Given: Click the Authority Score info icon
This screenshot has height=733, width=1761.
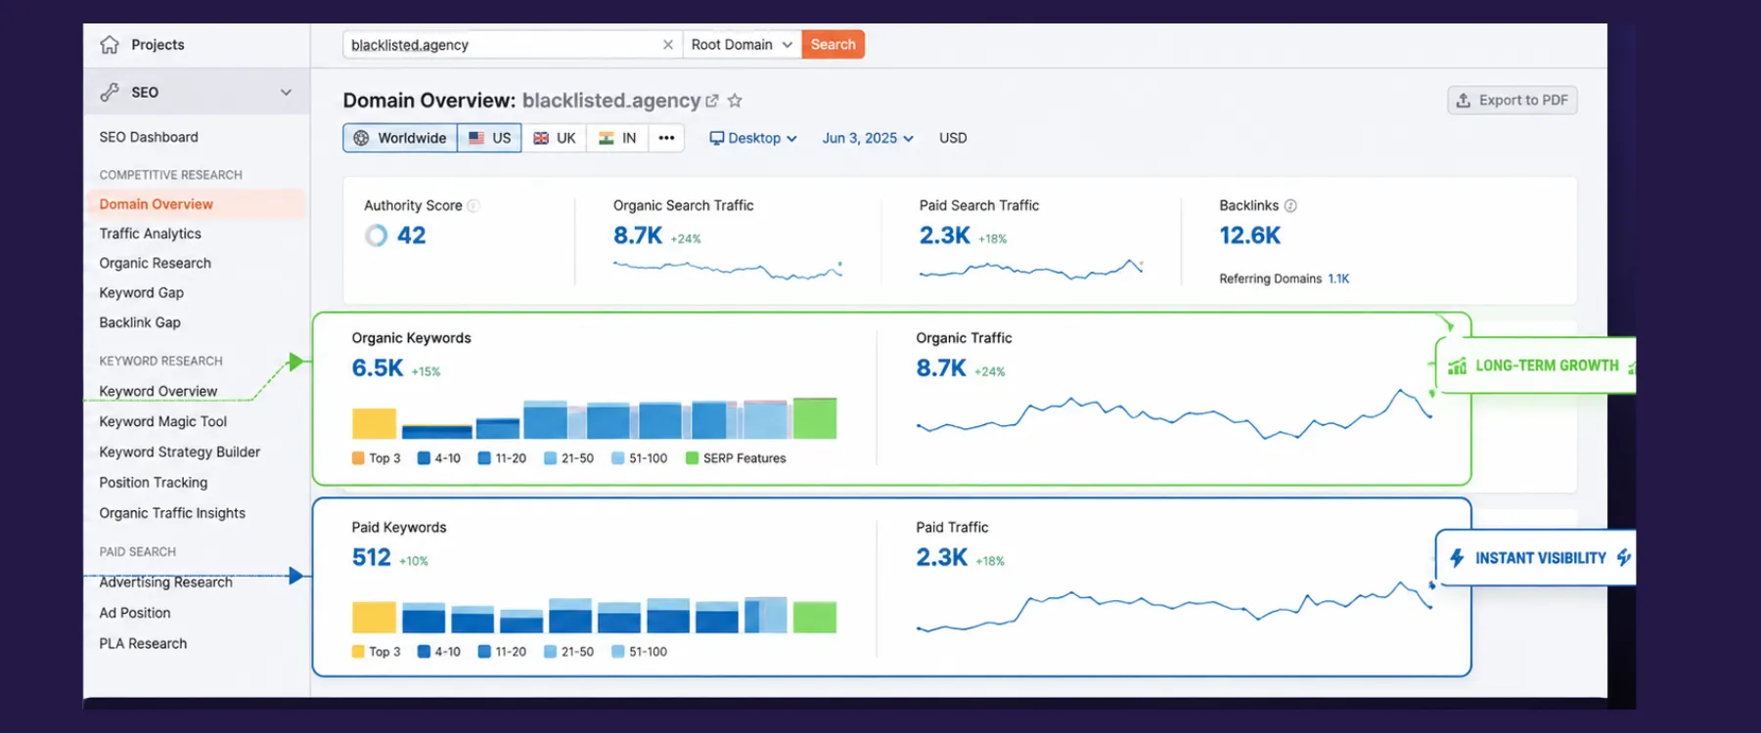Looking at the screenshot, I should pyautogui.click(x=474, y=205).
